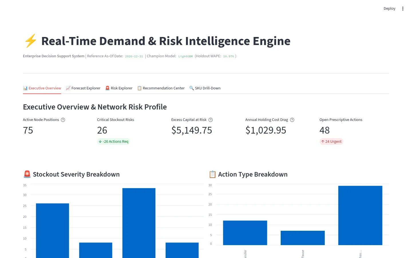The image size is (412, 258).
Task: Click the Stockout Severity Breakdown heading text
Action: point(76,174)
